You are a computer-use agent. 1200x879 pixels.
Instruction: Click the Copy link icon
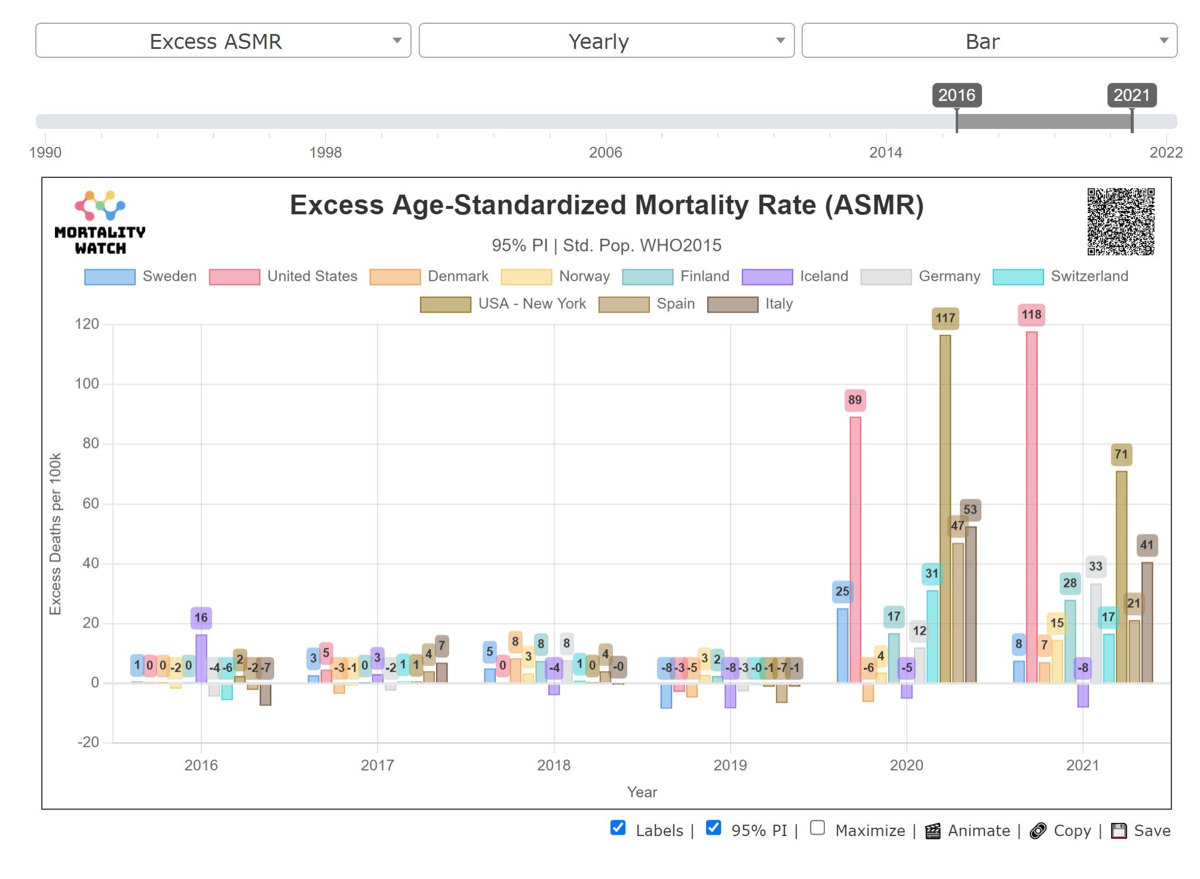pyautogui.click(x=1038, y=831)
